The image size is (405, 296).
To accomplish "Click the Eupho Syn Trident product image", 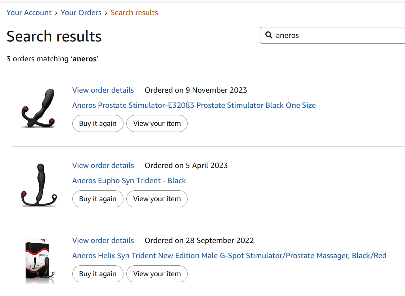I will pyautogui.click(x=39, y=185).
